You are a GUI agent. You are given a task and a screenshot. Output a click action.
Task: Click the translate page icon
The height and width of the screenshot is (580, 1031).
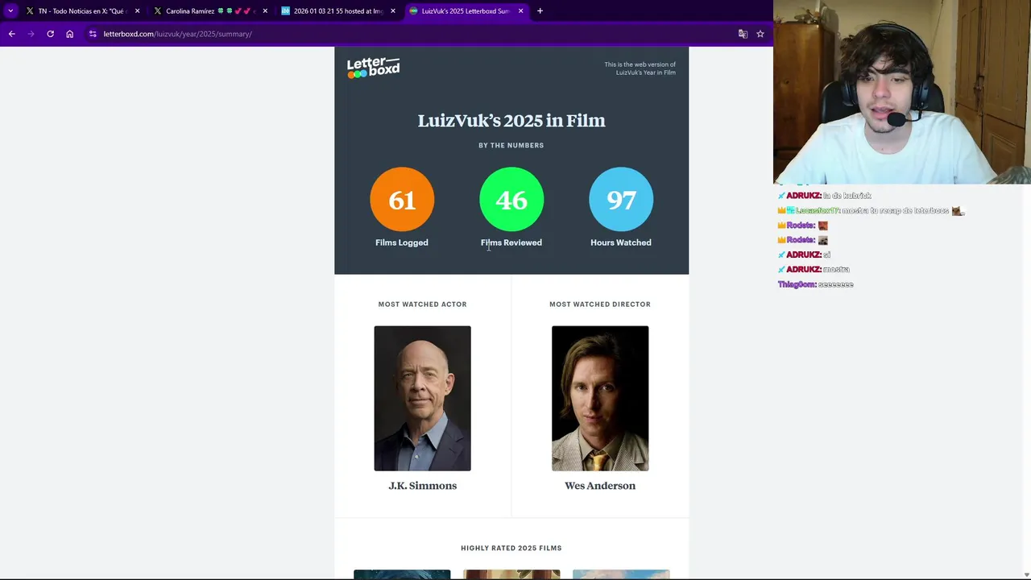click(743, 34)
